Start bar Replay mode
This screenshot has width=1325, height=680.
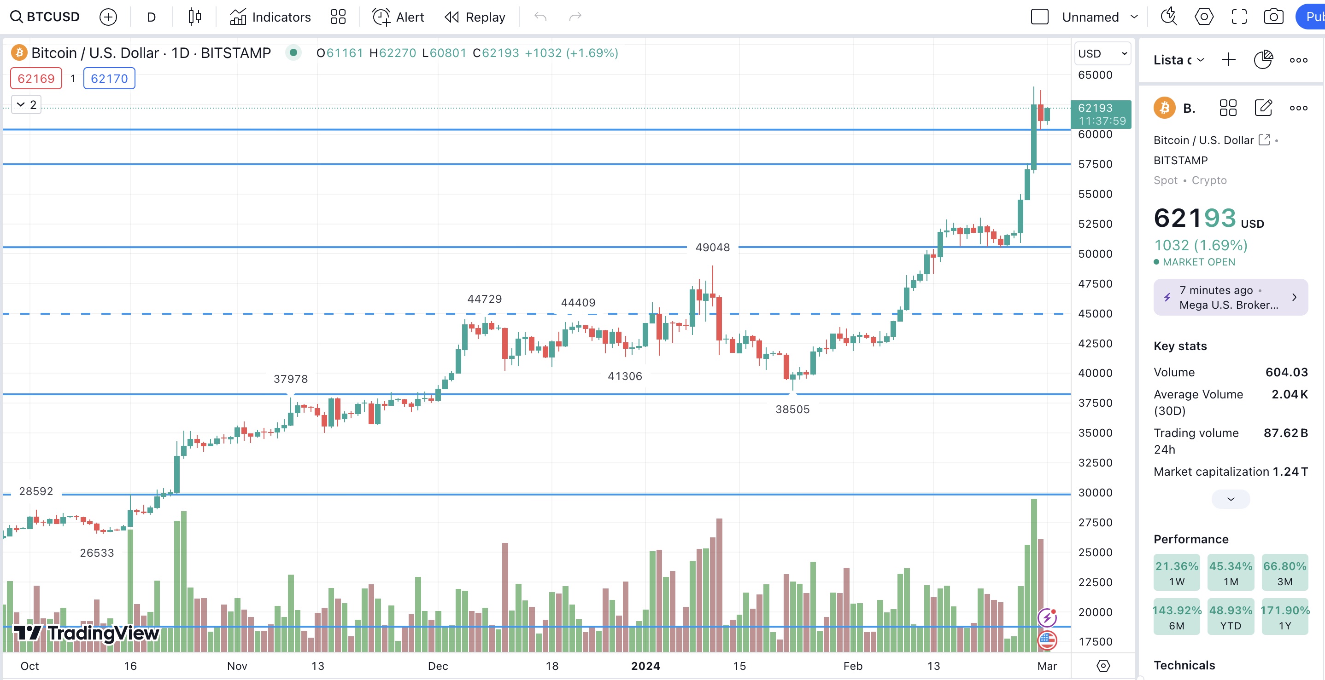(x=474, y=17)
